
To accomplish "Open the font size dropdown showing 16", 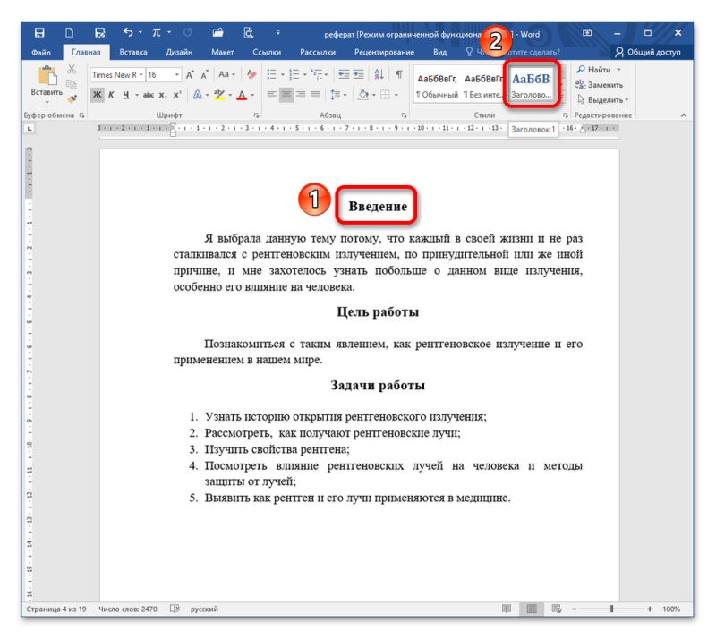I will click(176, 75).
